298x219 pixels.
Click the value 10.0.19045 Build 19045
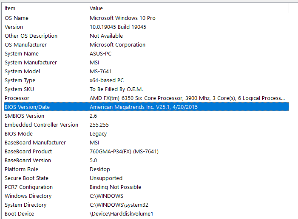tap(118, 27)
